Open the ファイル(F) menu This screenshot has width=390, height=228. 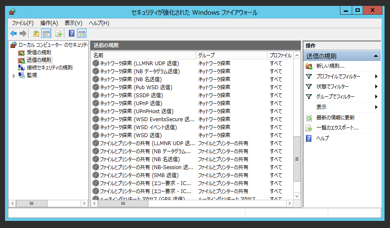pyautogui.click(x=23, y=23)
